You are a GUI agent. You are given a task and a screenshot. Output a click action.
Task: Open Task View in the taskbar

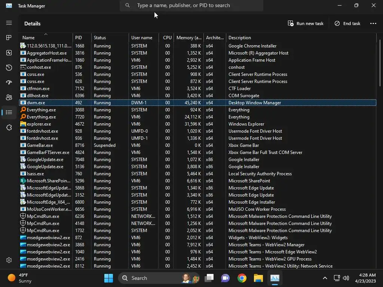(209, 278)
